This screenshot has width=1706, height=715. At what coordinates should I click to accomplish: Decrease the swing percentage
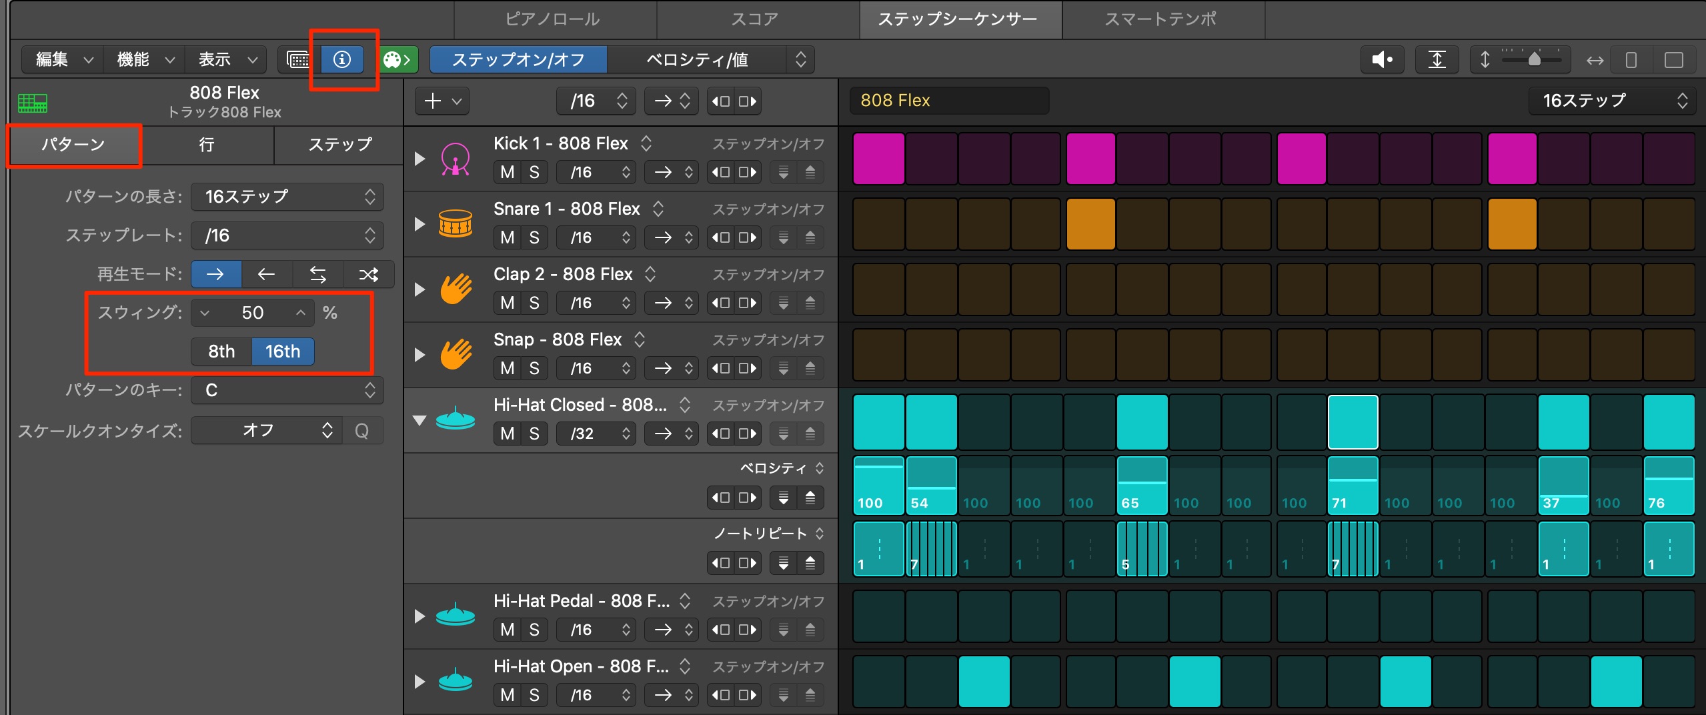point(205,313)
